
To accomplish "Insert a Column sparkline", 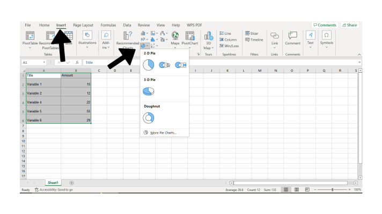I will 228,40.
